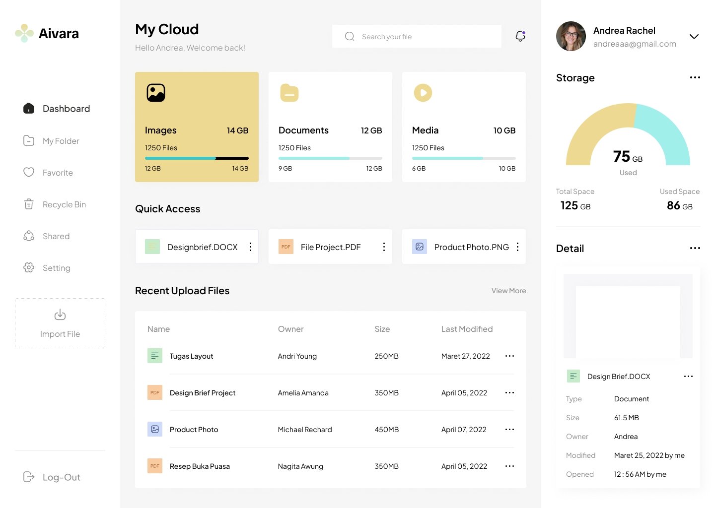This screenshot has width=715, height=508.
Task: Click the Images card picture icon
Action: point(156,93)
